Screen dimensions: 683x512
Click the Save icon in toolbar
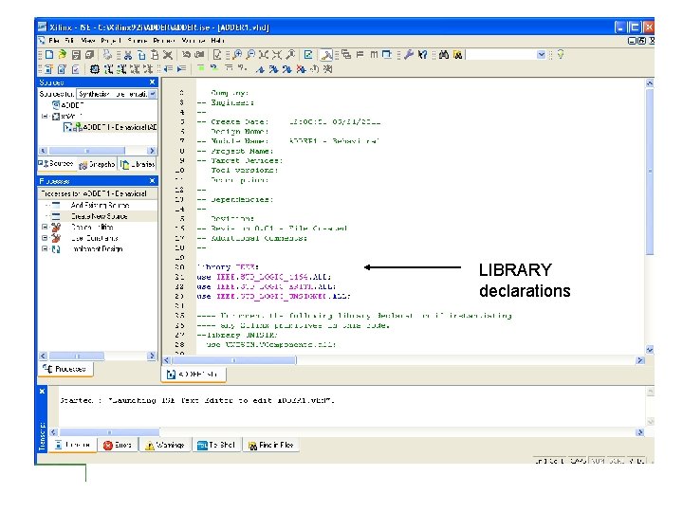click(75, 56)
